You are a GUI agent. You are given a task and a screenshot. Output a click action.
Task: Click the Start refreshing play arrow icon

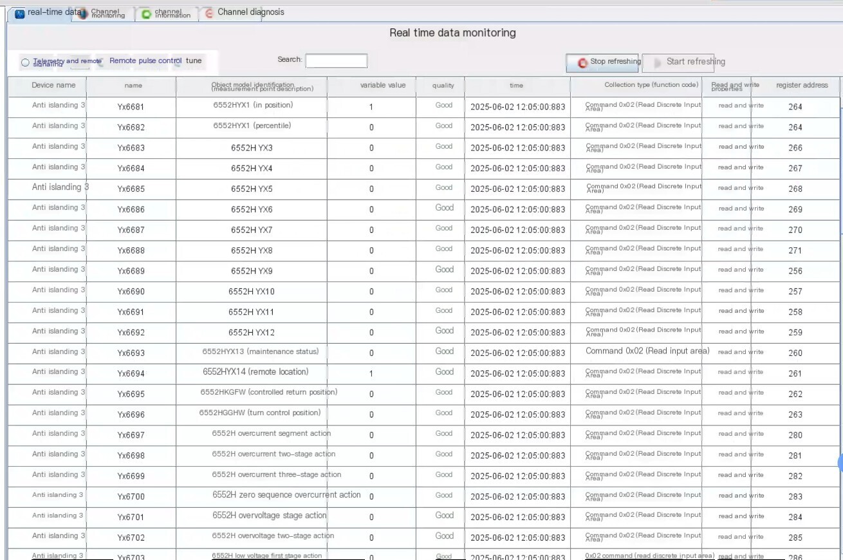tap(658, 62)
